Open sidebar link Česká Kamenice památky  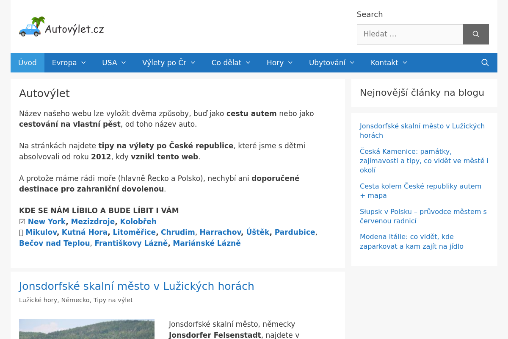pos(424,161)
